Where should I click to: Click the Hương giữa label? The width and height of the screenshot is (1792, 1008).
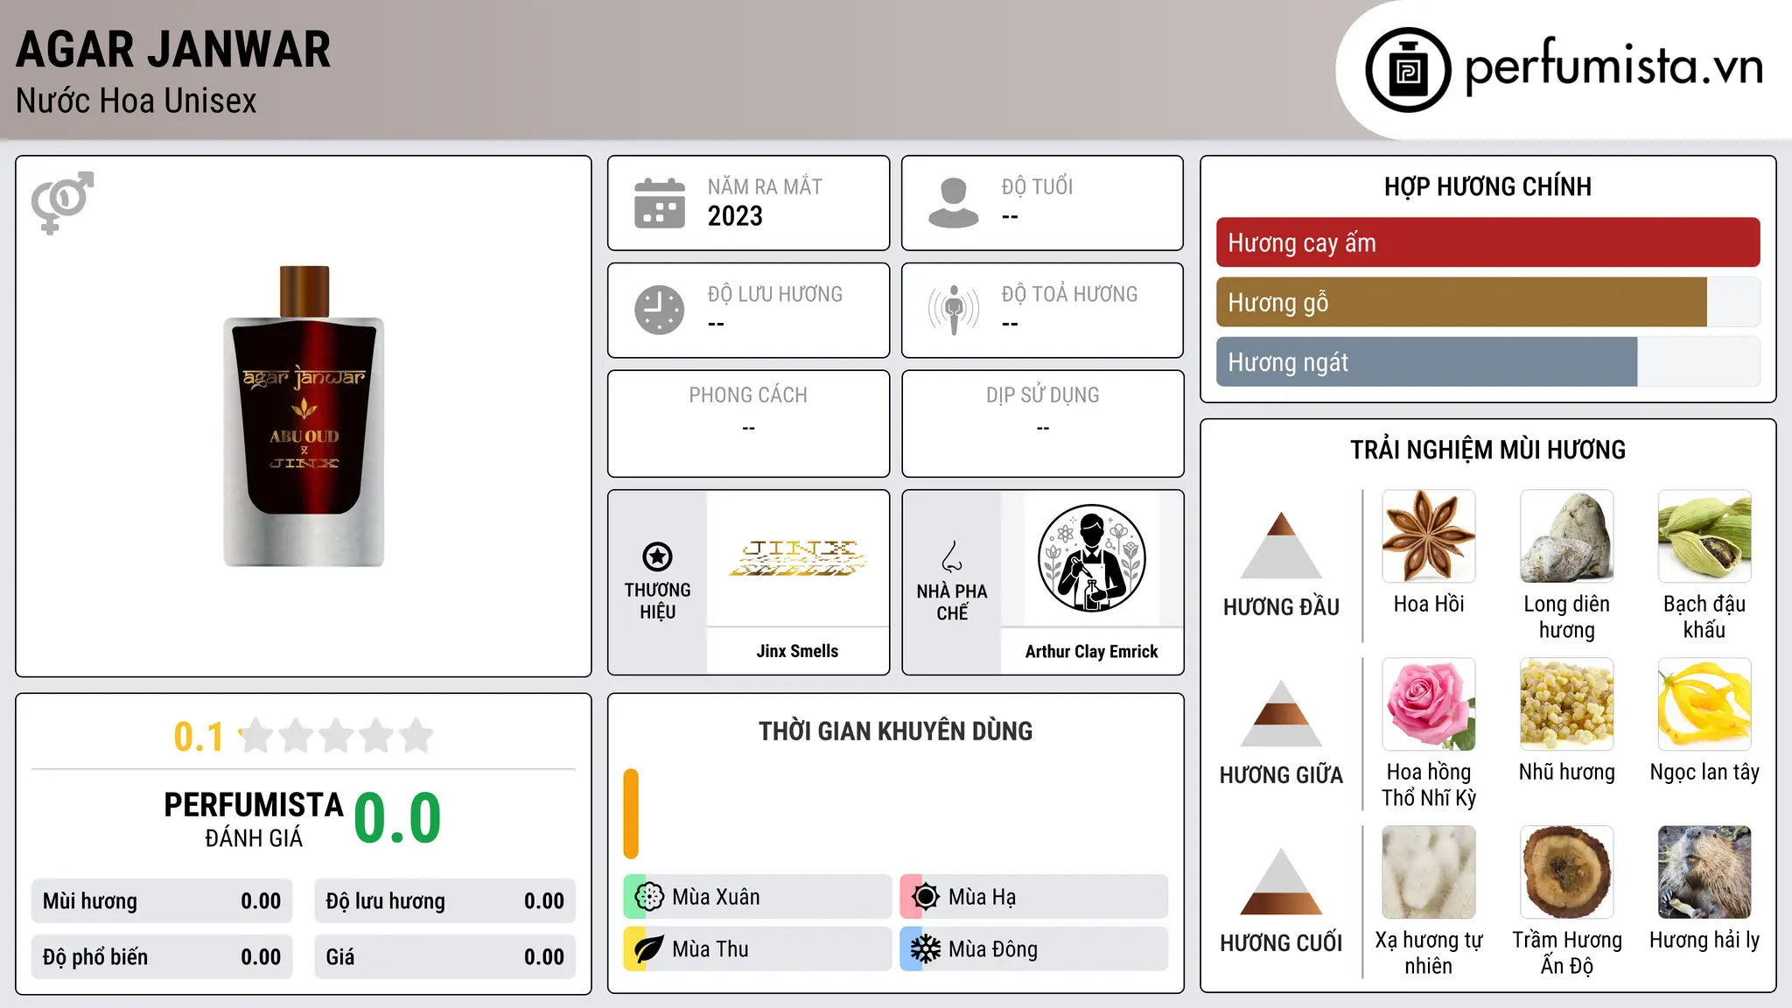click(x=1281, y=775)
